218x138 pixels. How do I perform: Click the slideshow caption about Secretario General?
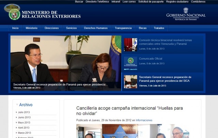61,85
